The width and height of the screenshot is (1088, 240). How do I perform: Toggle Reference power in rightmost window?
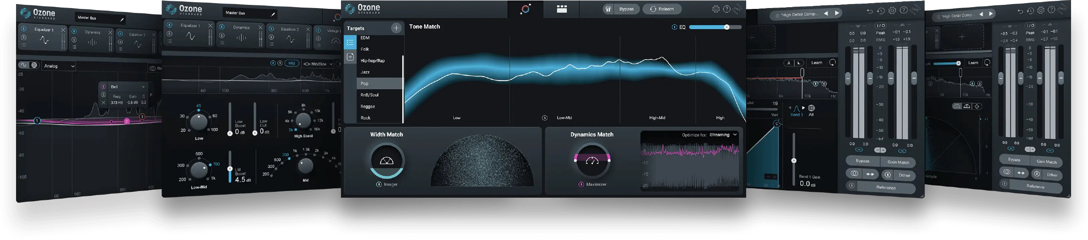tap(1004, 183)
